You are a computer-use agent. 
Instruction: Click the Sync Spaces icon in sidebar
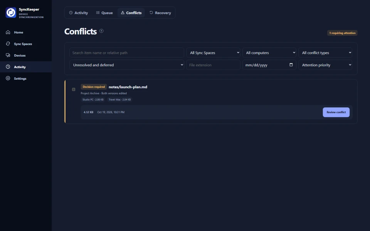click(8, 44)
